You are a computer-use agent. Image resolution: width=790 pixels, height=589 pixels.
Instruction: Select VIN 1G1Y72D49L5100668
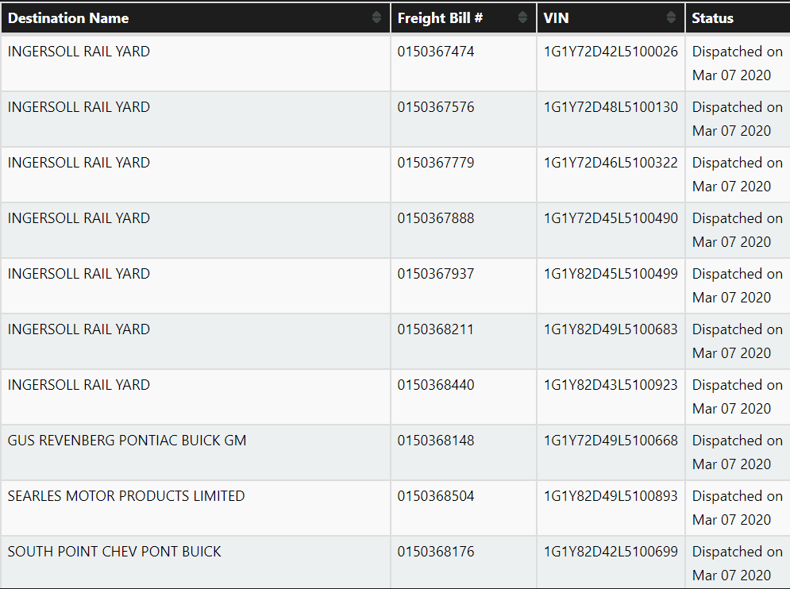[611, 441]
